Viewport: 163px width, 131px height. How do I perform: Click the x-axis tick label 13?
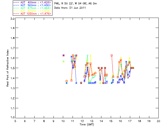pos(92,121)
